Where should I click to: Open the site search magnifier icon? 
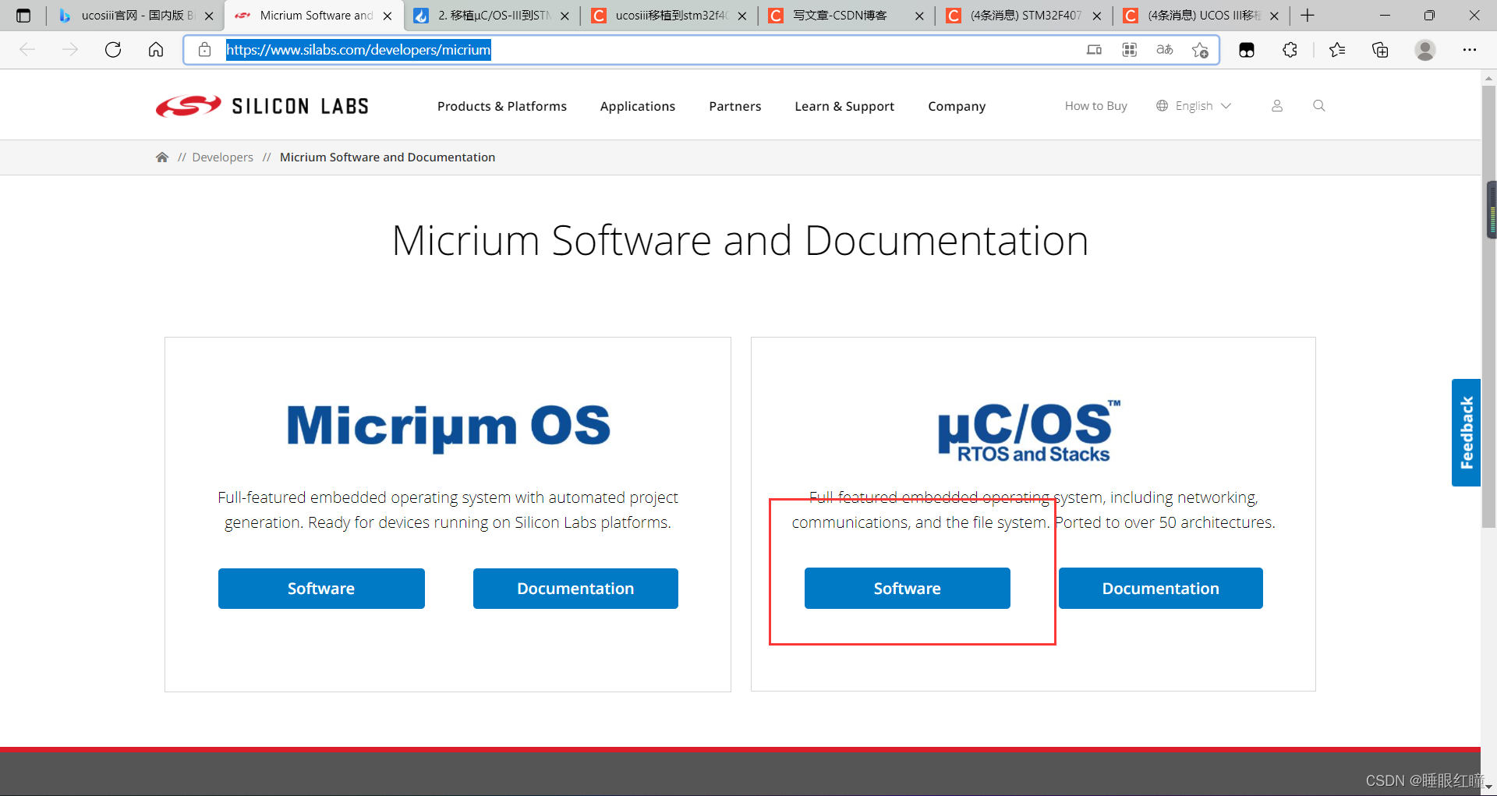pyautogui.click(x=1319, y=105)
